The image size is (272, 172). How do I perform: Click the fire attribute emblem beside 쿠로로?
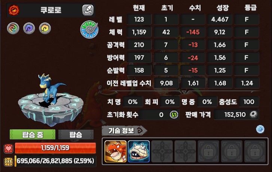(14, 10)
